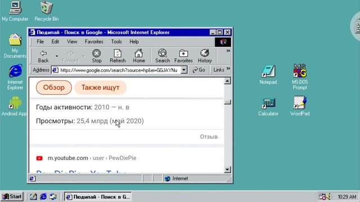Open the Forward history dropdown arrow

(83, 56)
